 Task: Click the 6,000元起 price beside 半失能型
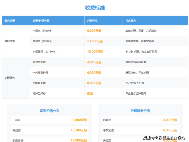[170, 130]
